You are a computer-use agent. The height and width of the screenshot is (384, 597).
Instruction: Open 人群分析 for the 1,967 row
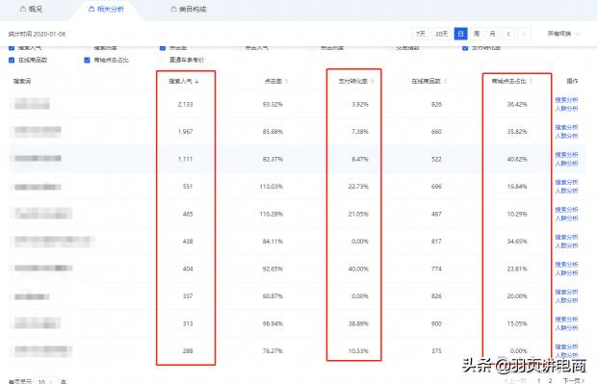coord(566,136)
